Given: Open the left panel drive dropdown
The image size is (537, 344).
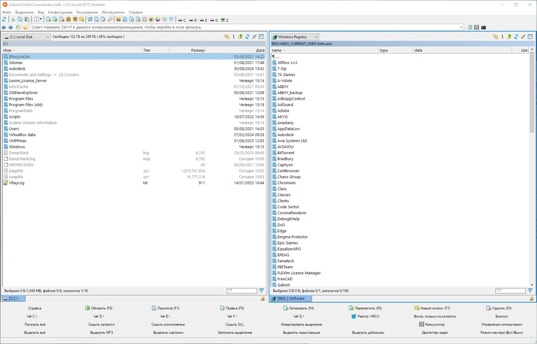Looking at the screenshot, I should [x=27, y=37].
